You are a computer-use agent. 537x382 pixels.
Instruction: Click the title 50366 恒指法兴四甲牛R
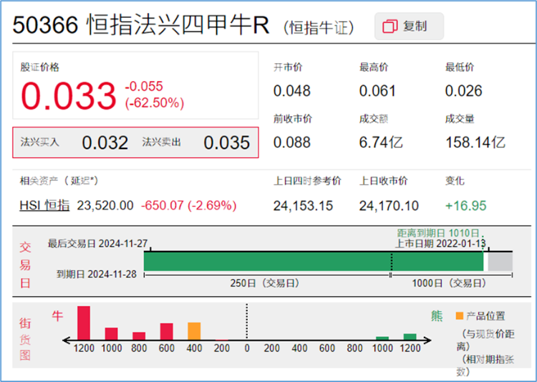[x=141, y=24]
